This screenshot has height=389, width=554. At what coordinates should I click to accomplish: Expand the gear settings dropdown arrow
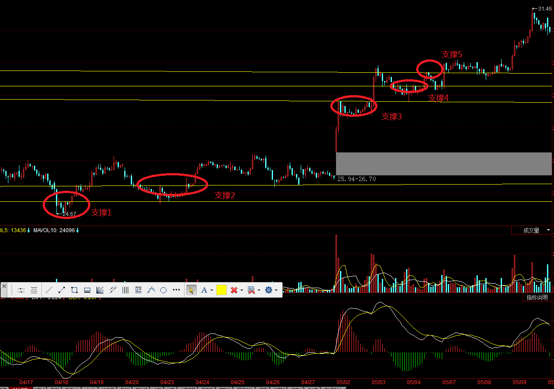point(276,290)
